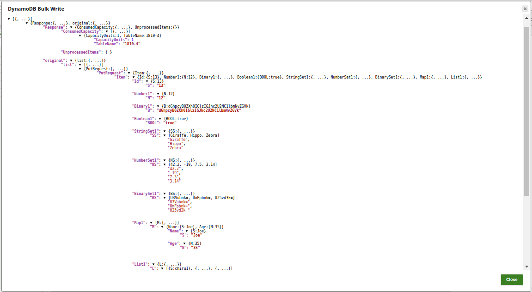Select the "CapacityUnits" key
532x292 pixels.
click(112, 40)
